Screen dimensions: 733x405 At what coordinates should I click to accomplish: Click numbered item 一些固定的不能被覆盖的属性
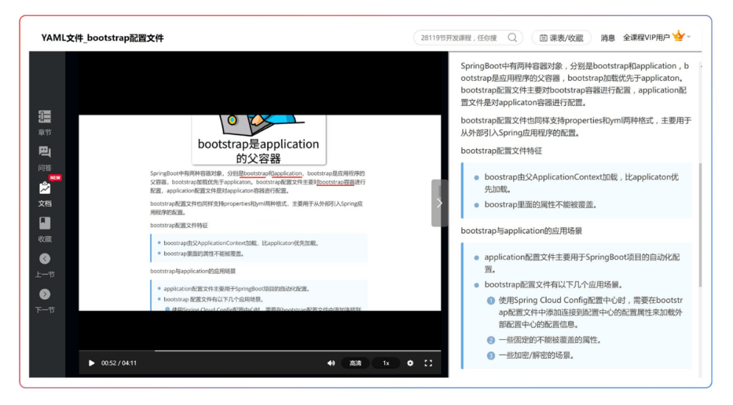550,340
